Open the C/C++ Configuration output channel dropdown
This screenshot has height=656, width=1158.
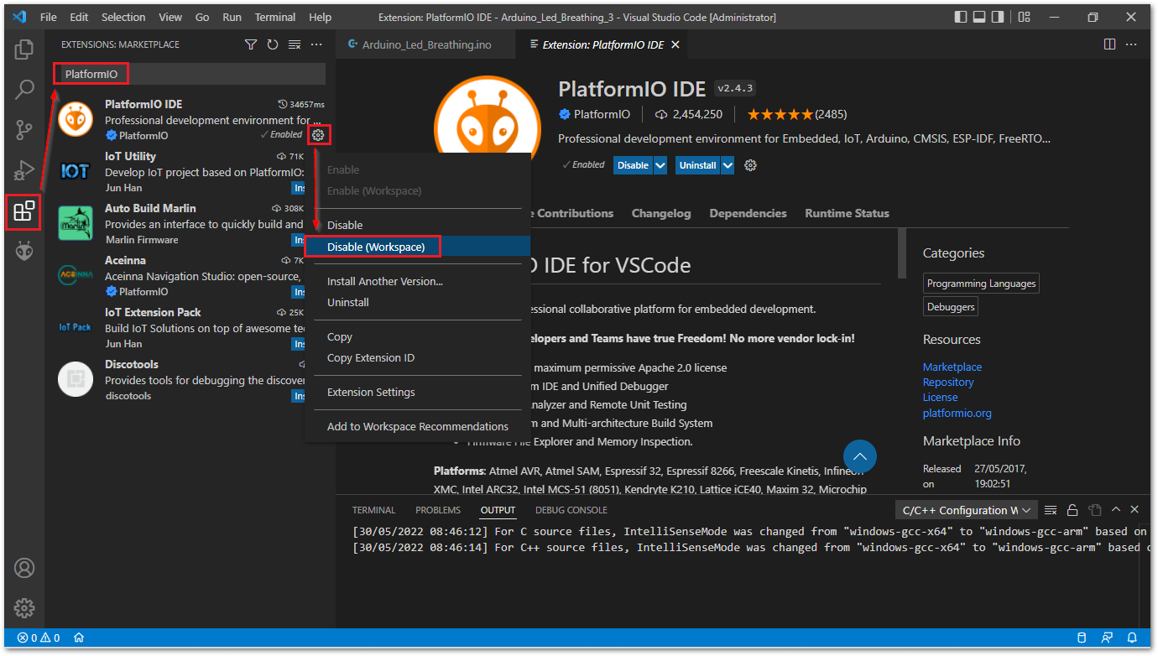(x=968, y=510)
